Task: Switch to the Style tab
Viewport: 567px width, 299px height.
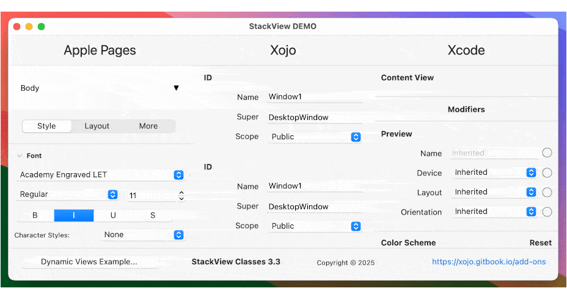Action: tap(46, 126)
